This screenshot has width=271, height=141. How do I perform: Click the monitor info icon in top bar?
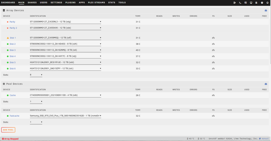click(x=251, y=3)
